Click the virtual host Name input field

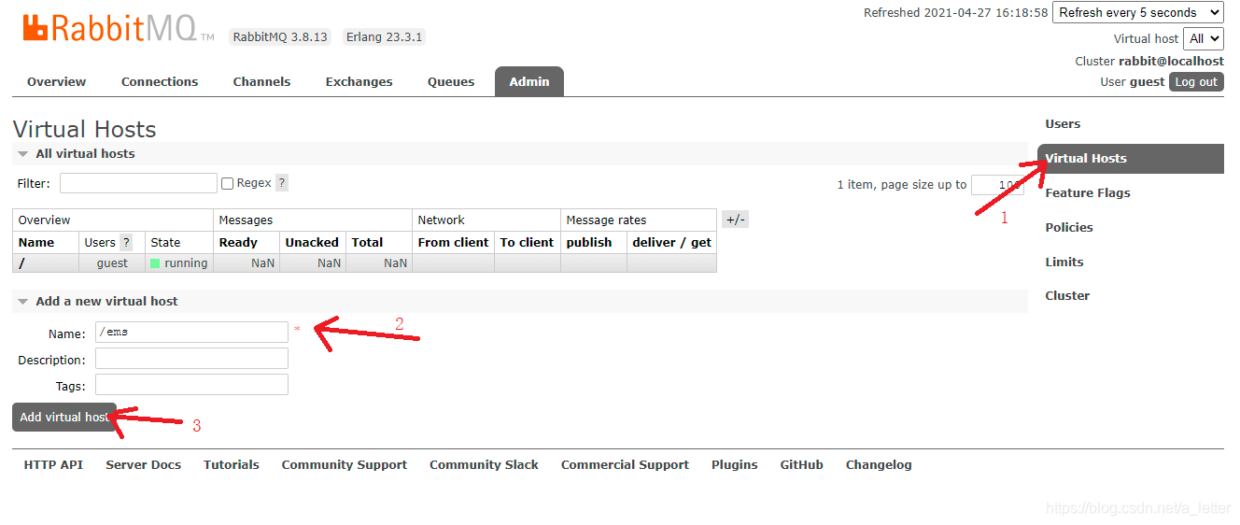click(191, 333)
